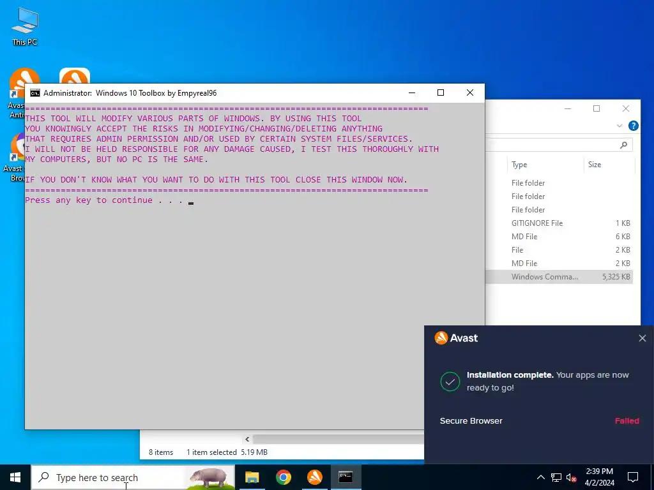Show hidden system tray icons
654x490 pixels.
tap(540, 477)
